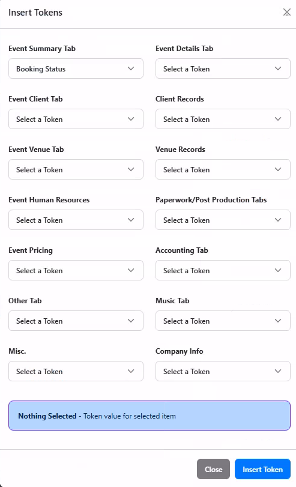Expand the Event Human Resources token dropdown
The image size is (296, 487).
76,220
